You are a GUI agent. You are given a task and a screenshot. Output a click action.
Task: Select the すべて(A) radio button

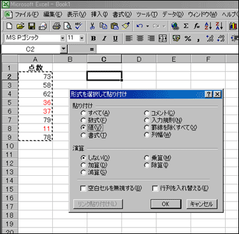(x=83, y=113)
